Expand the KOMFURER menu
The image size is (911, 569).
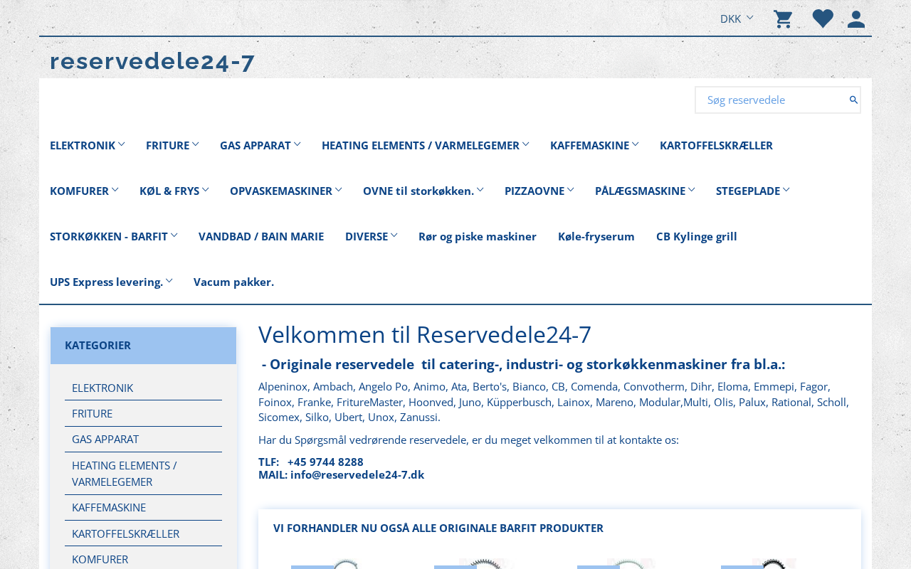click(84, 191)
